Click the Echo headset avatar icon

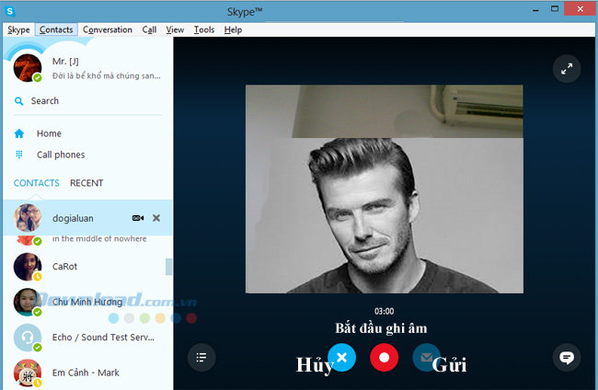coord(28,338)
